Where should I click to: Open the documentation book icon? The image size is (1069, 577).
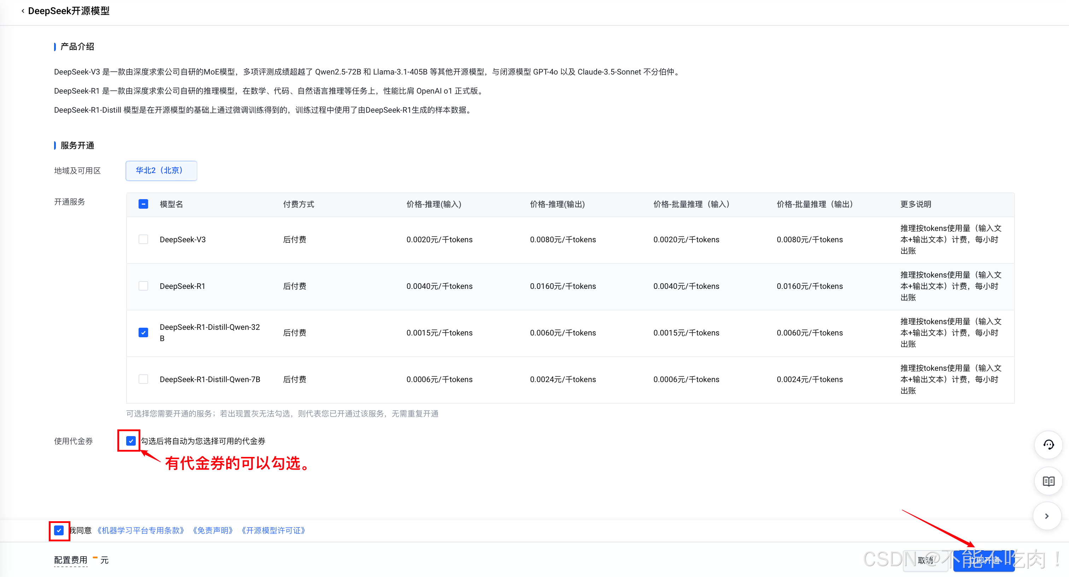click(1048, 481)
